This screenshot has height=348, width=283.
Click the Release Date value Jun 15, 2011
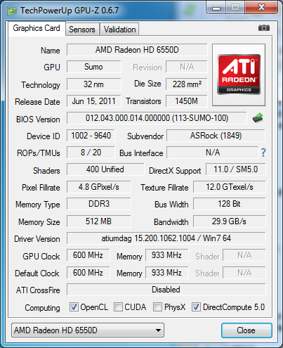[x=93, y=101]
